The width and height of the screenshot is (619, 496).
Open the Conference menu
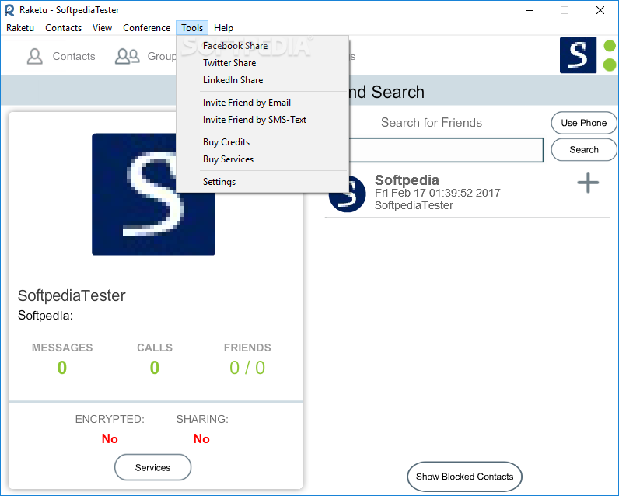tap(146, 28)
